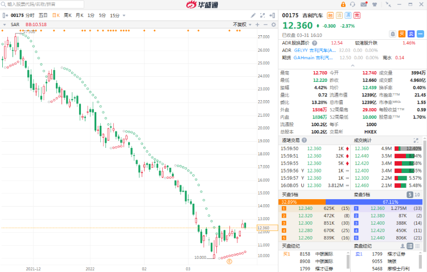Show broker queue grid view icon
The height and width of the screenshot is (272, 427).
[417, 246]
